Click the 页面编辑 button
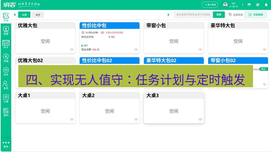The height and width of the screenshot is (152, 271). coord(256,15)
